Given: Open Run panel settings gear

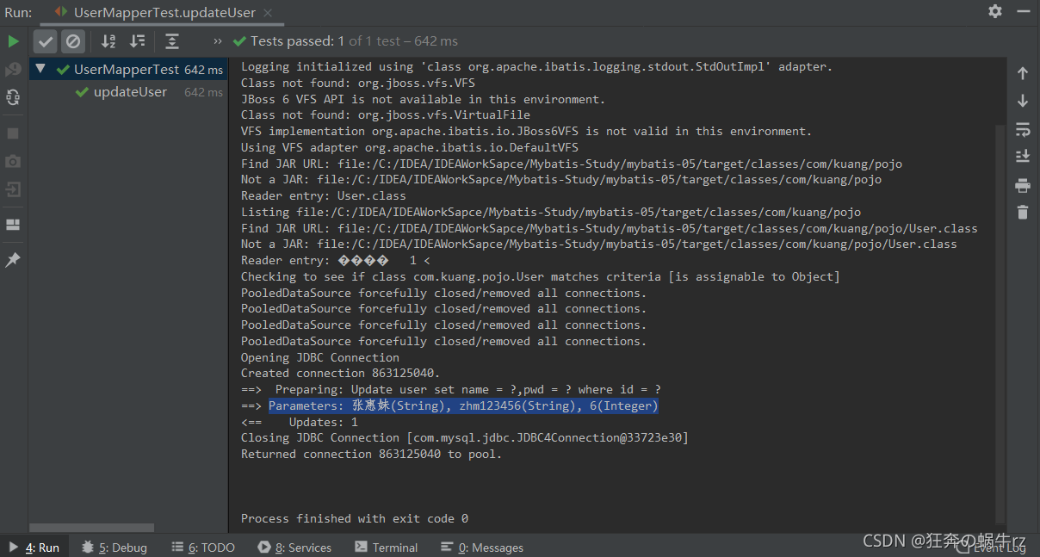Looking at the screenshot, I should click(x=995, y=11).
